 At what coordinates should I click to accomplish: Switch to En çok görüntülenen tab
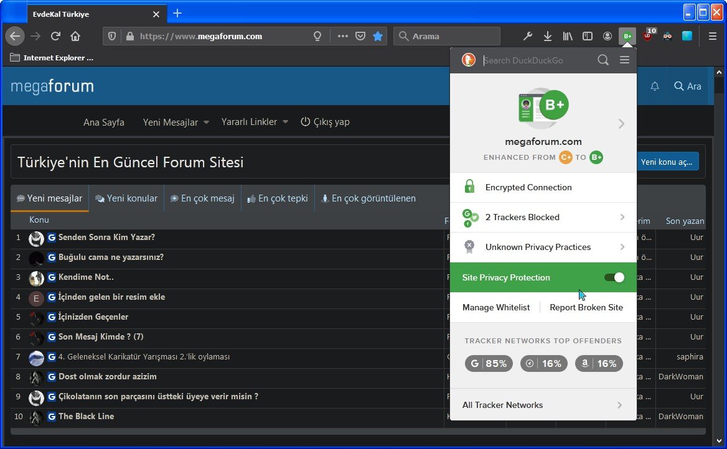(368, 198)
